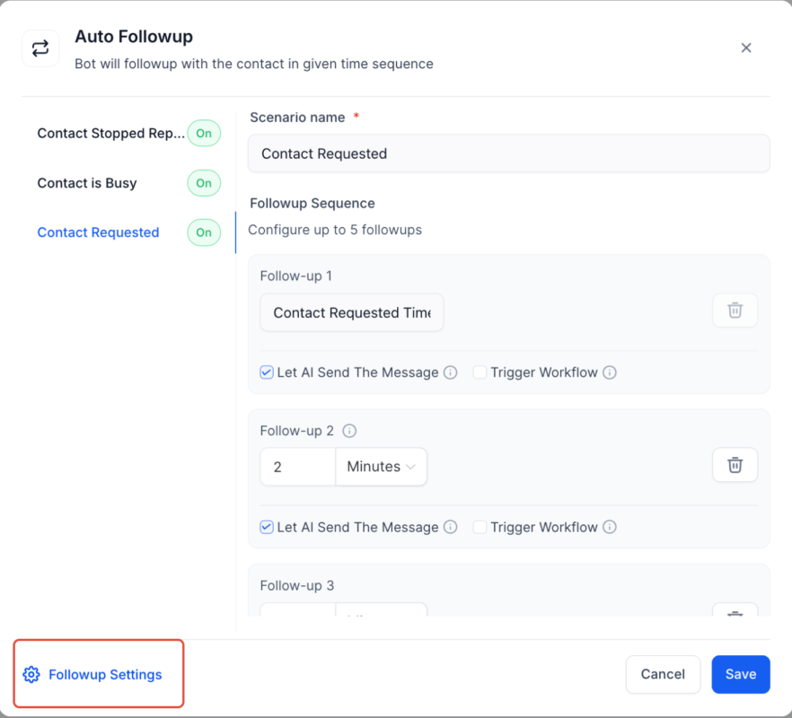The height and width of the screenshot is (718, 792).
Task: Click the info icon beside Trigger Workflow in Follow-up 2
Action: pos(610,527)
